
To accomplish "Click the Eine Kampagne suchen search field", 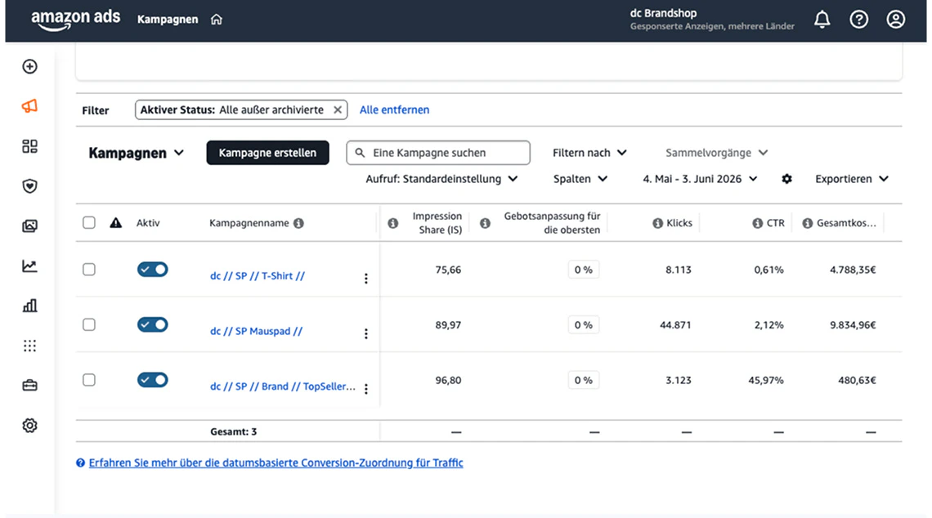I will tap(438, 153).
